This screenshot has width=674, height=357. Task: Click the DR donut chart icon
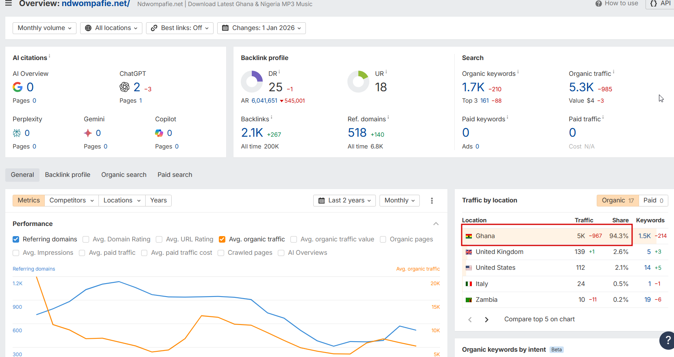pyautogui.click(x=252, y=82)
